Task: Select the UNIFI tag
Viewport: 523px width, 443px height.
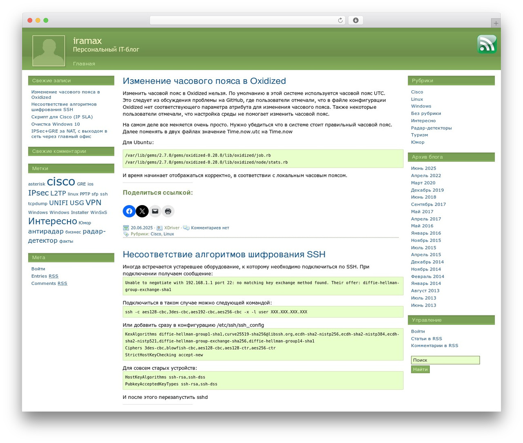Action: click(x=58, y=203)
